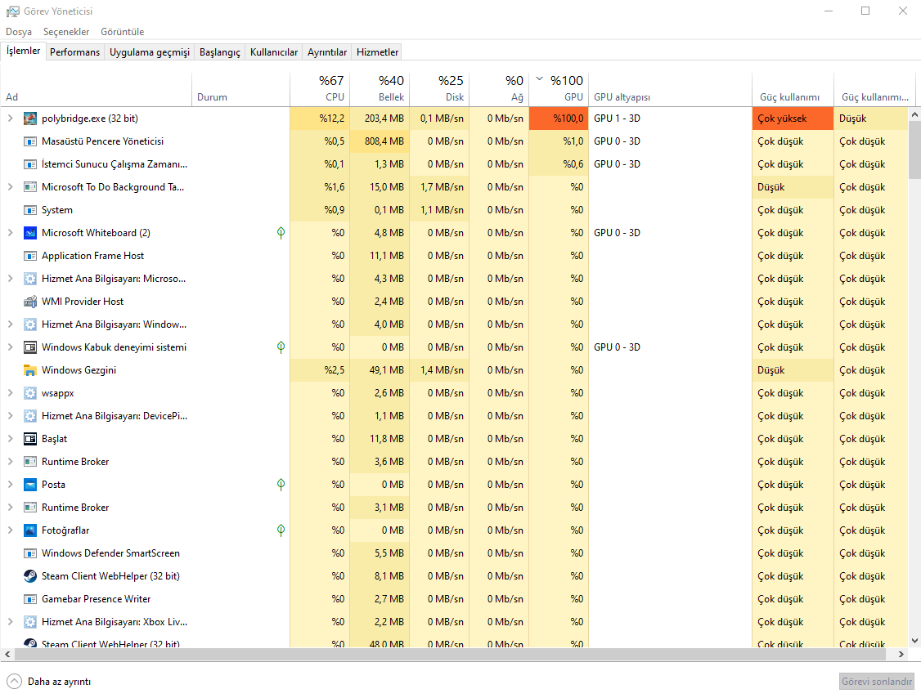Click the Application Frame Host icon
This screenshot has height=698, width=921.
click(x=30, y=256)
